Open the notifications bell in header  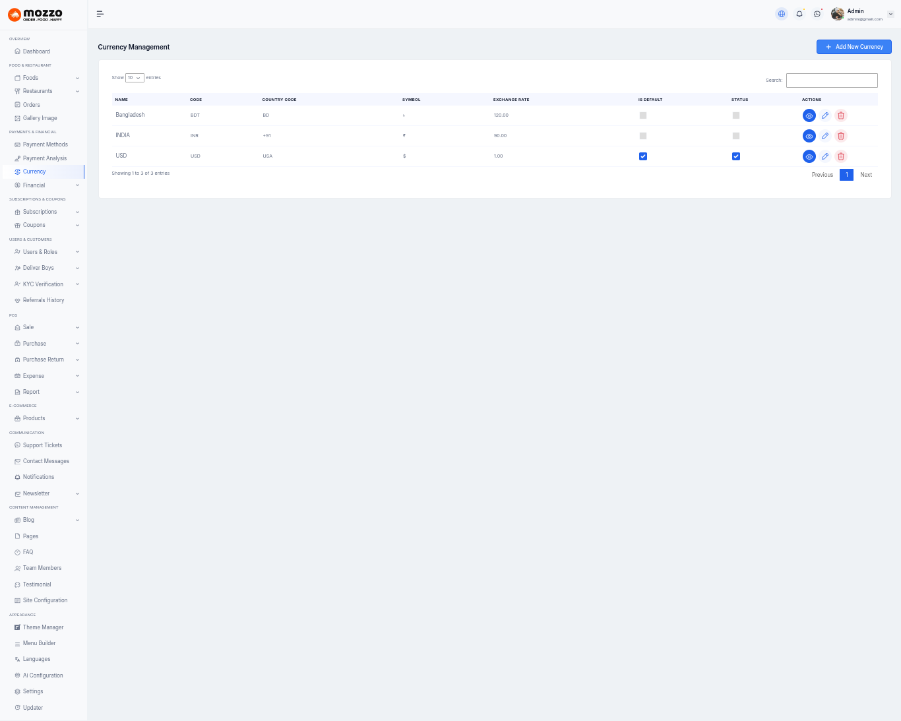799,14
